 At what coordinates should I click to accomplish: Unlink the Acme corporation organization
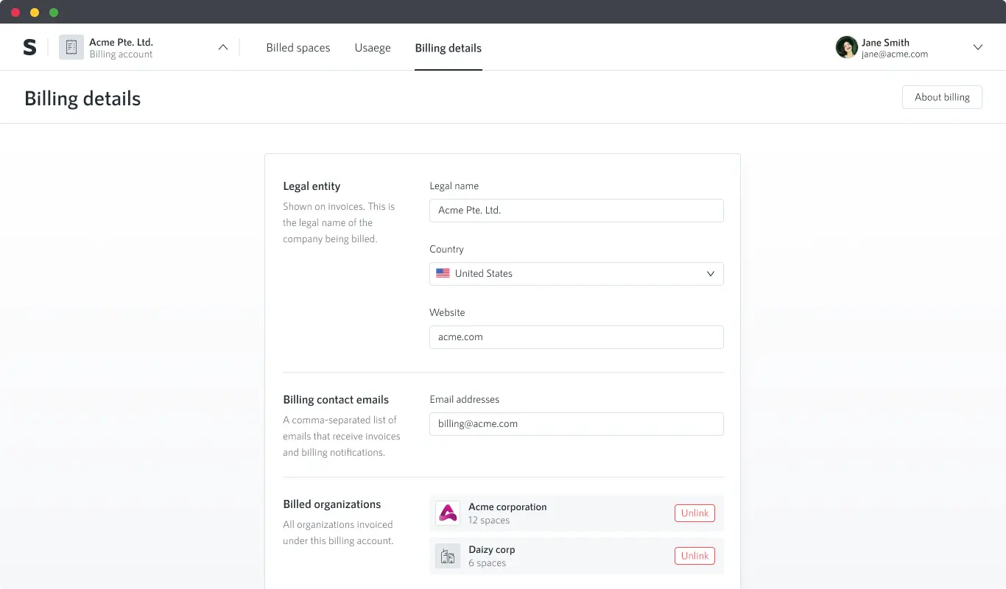[x=694, y=513]
